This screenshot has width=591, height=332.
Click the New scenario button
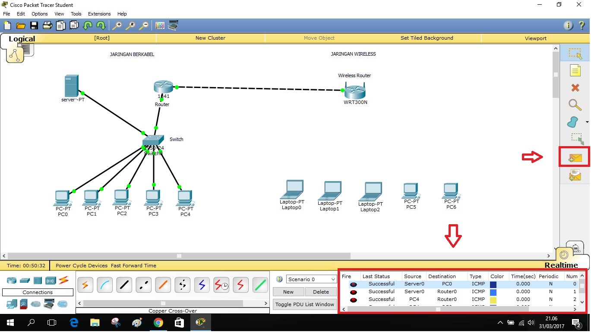click(x=288, y=292)
